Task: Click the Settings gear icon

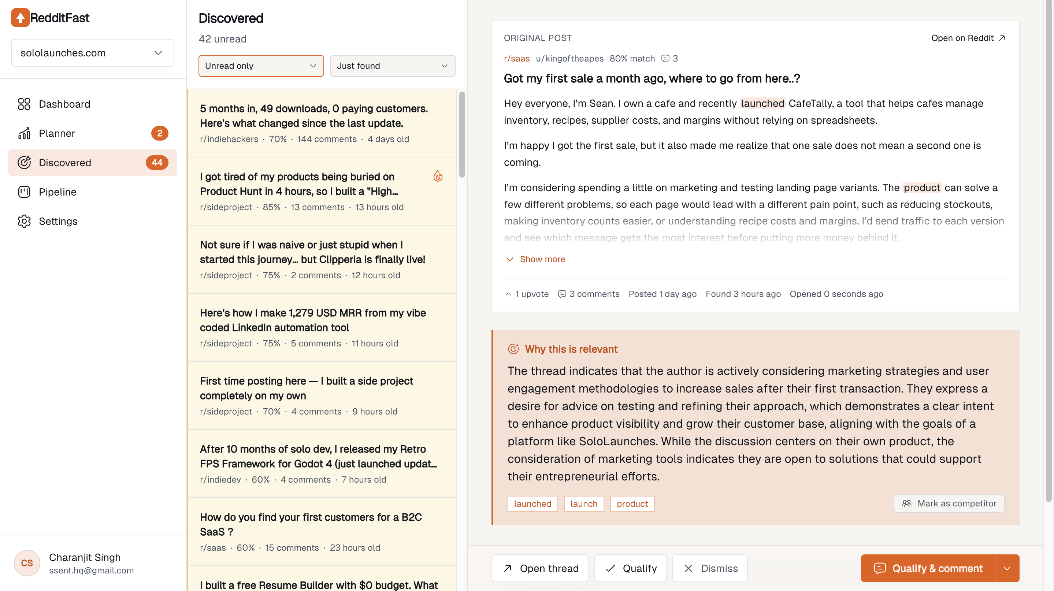Action: (x=24, y=221)
